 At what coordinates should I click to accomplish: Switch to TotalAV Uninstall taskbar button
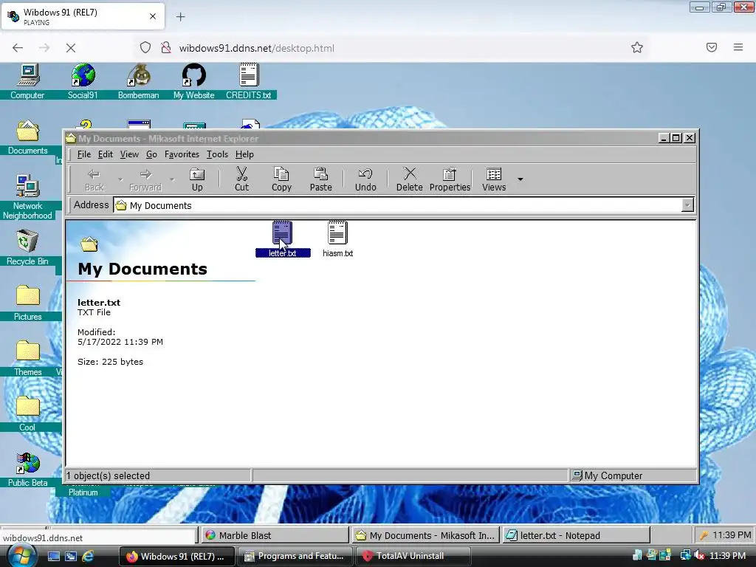(x=413, y=556)
